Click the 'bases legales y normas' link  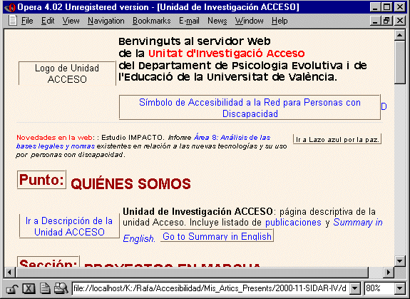56,146
